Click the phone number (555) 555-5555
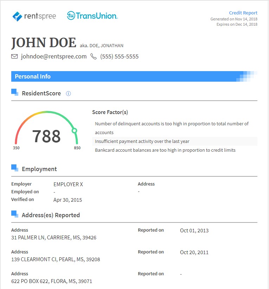Viewport: 269px width, 289px height. point(119,56)
